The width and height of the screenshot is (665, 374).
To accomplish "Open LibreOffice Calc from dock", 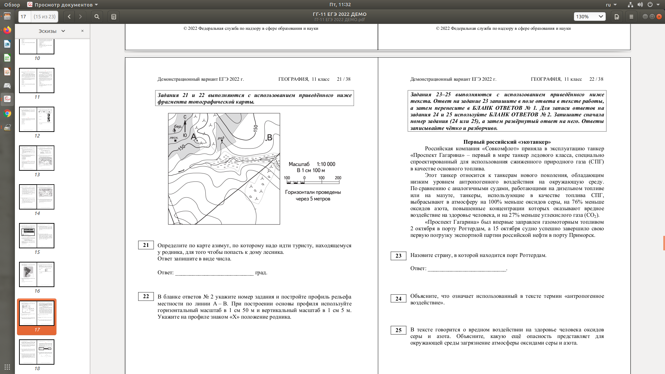I will pyautogui.click(x=7, y=58).
